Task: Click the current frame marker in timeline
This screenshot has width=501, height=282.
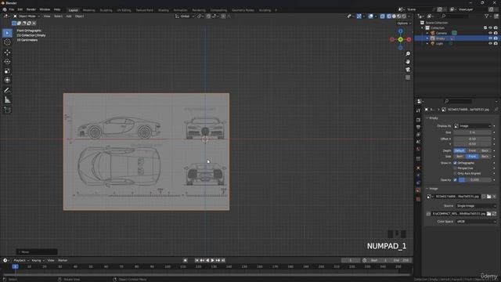Action: [15, 266]
